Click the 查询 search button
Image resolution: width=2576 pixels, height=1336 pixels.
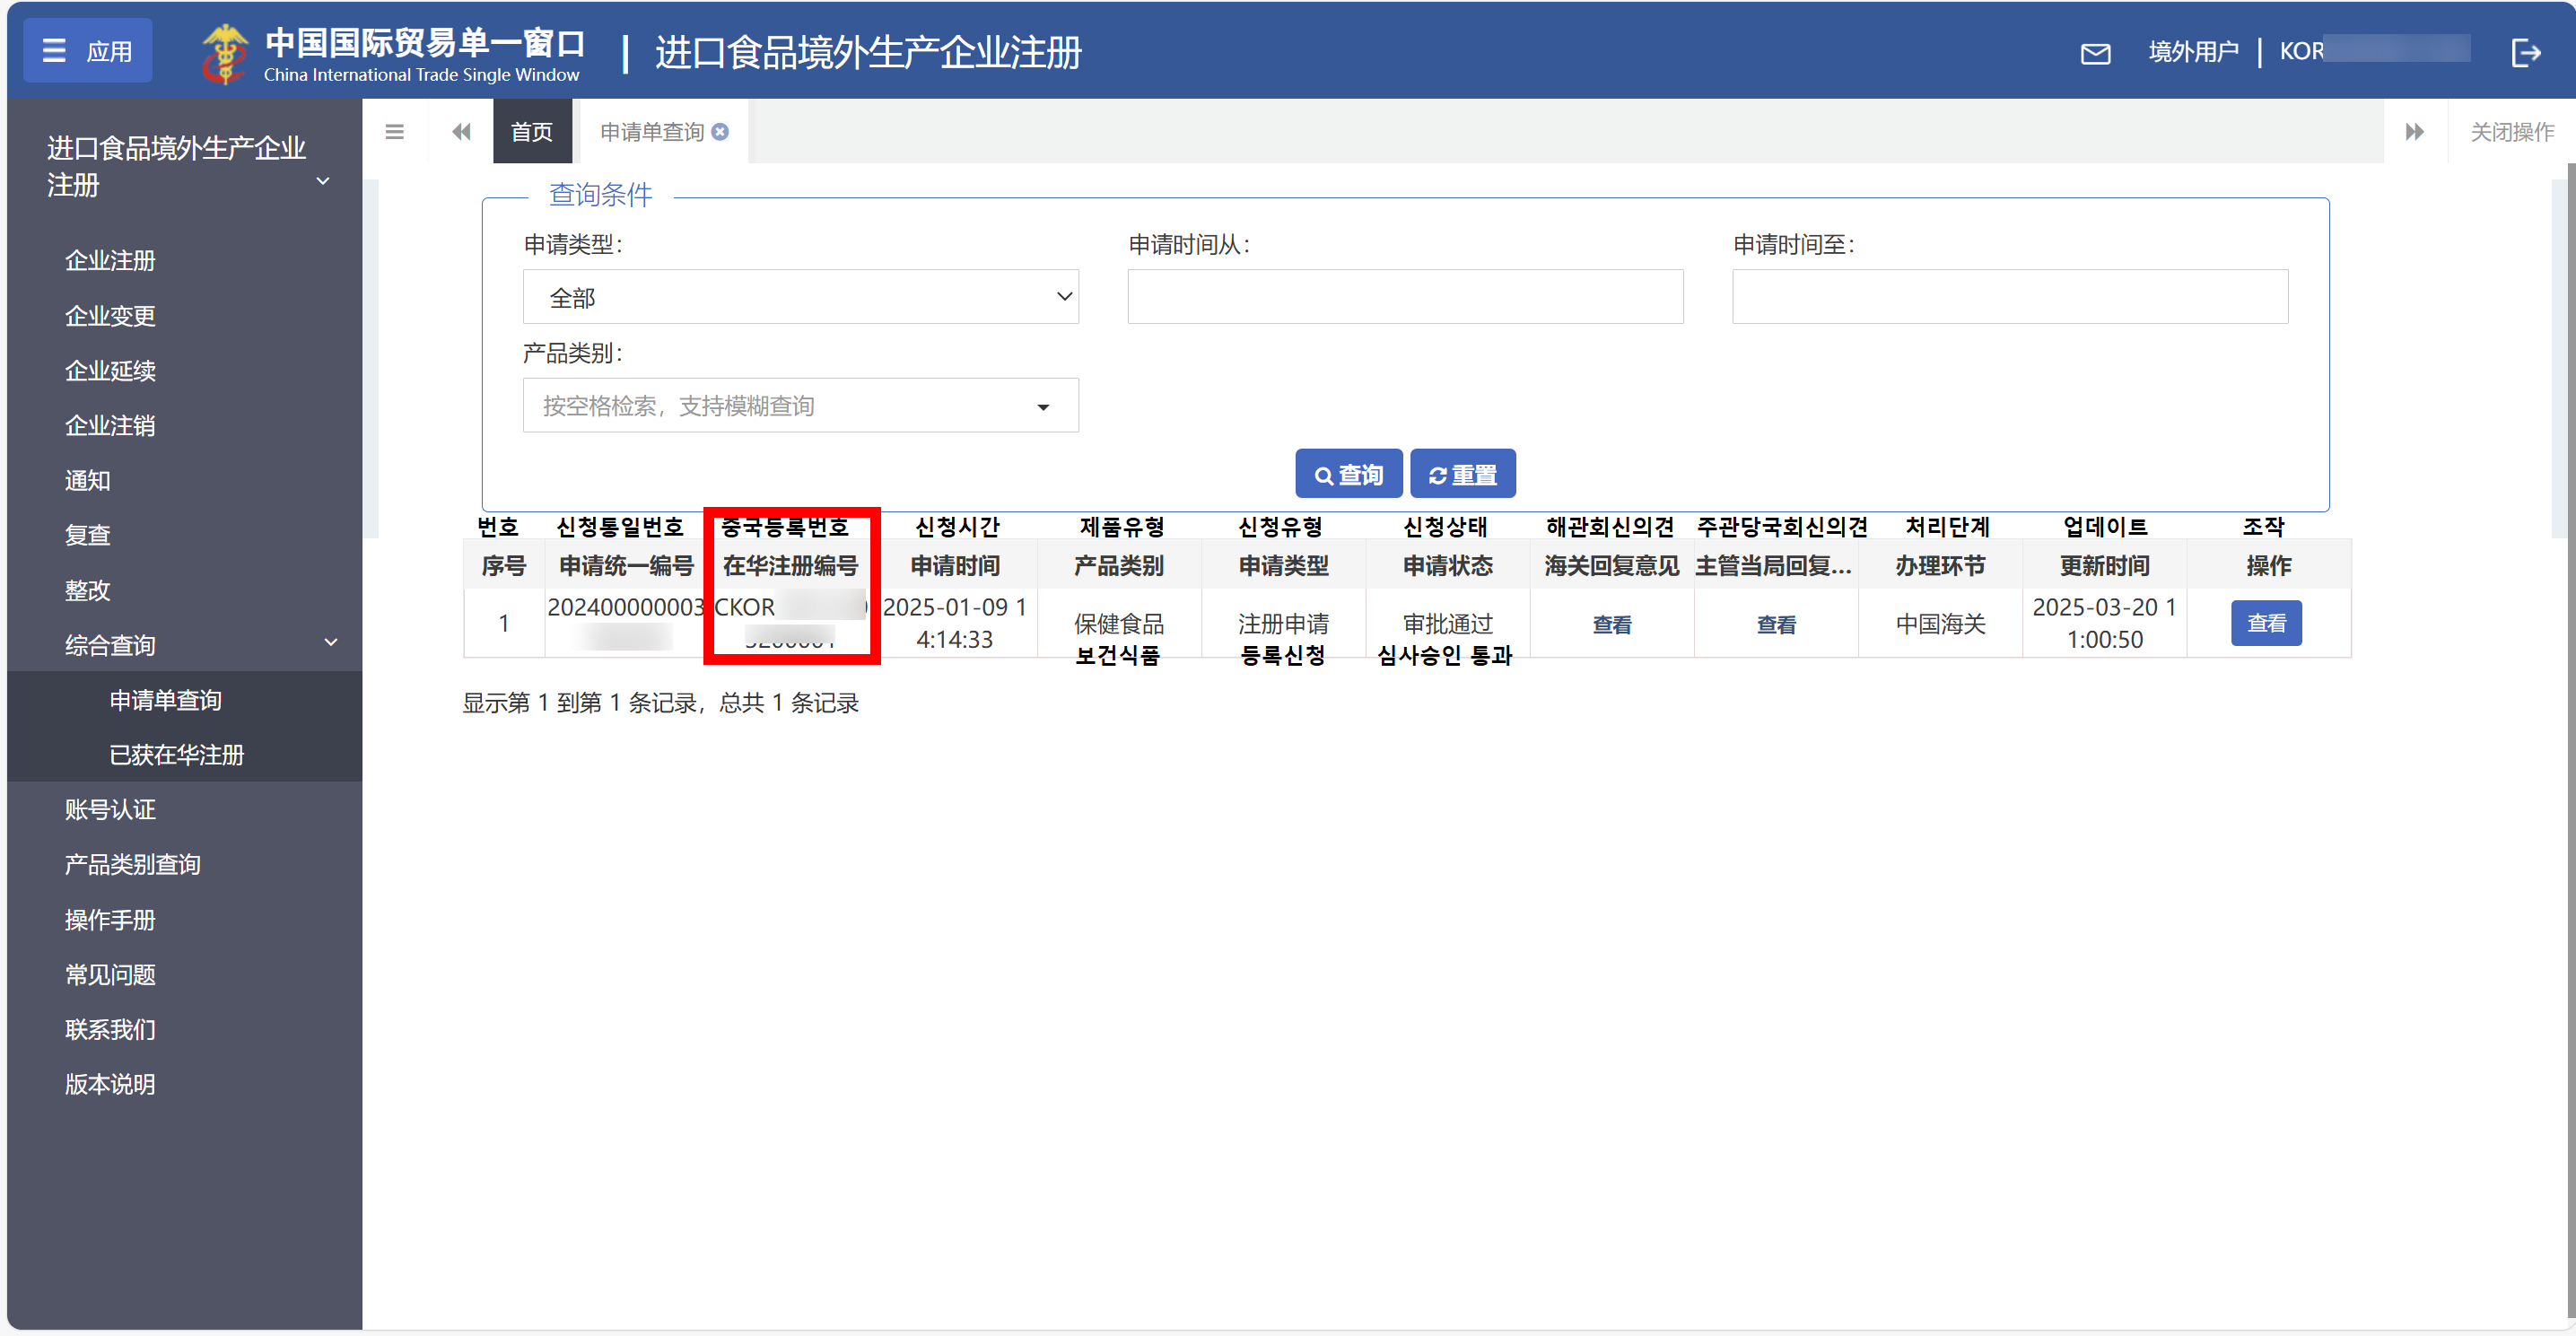tap(1348, 474)
